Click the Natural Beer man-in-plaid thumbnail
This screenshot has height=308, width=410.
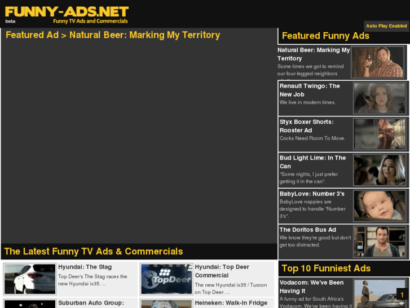tap(378, 62)
